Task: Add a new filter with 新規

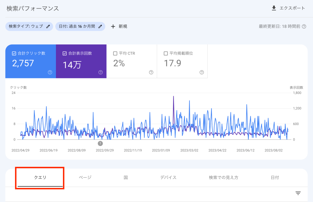Action: 123,27
